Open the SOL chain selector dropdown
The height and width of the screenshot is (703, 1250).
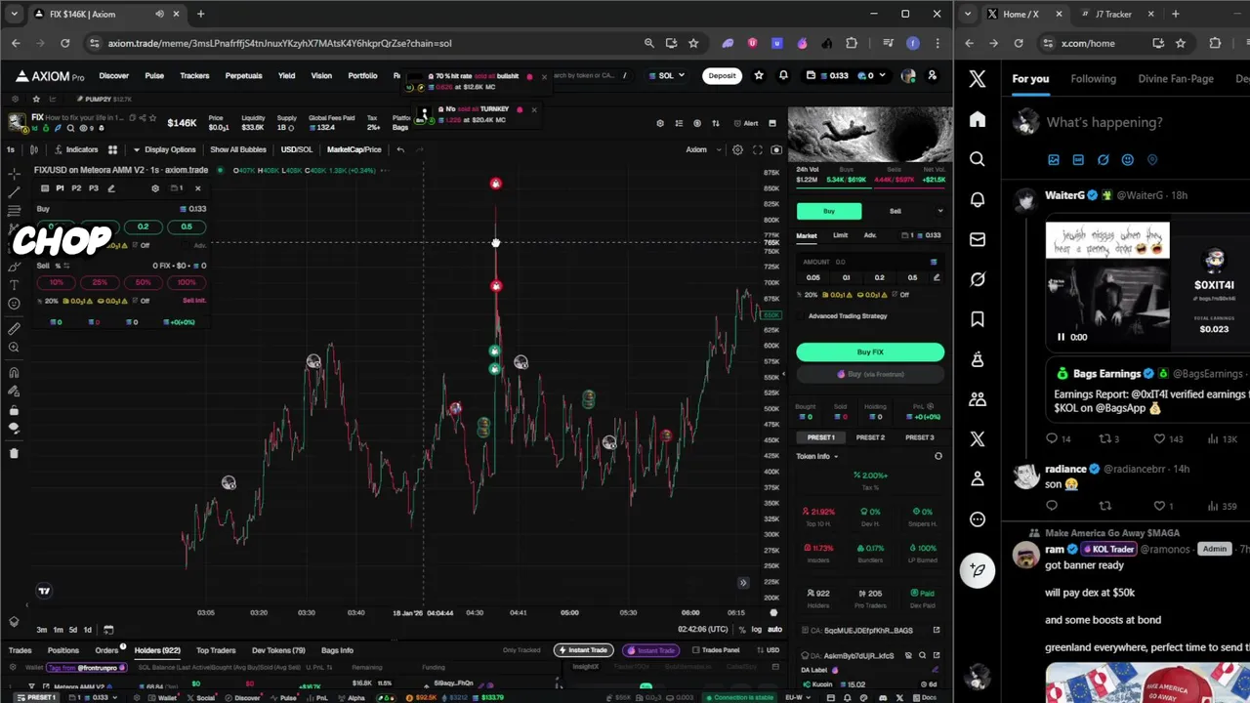click(x=667, y=75)
